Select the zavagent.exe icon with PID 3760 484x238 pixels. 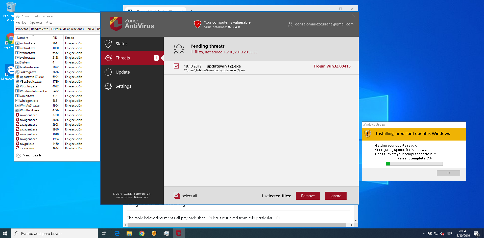click(x=17, y=115)
